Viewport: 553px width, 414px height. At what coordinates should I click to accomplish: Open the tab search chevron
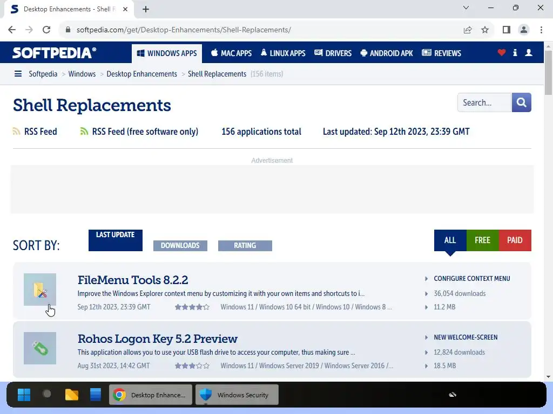466,8
